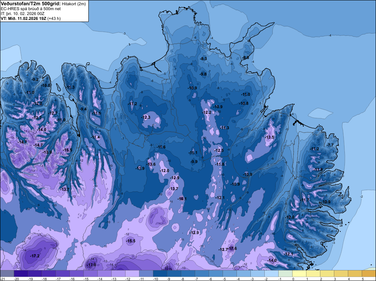Click the -17.2 temperature value on map
376x281 pixels.
click(35, 256)
